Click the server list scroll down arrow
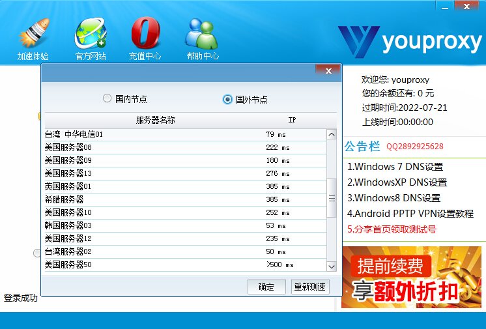486x329 pixels. (x=332, y=266)
